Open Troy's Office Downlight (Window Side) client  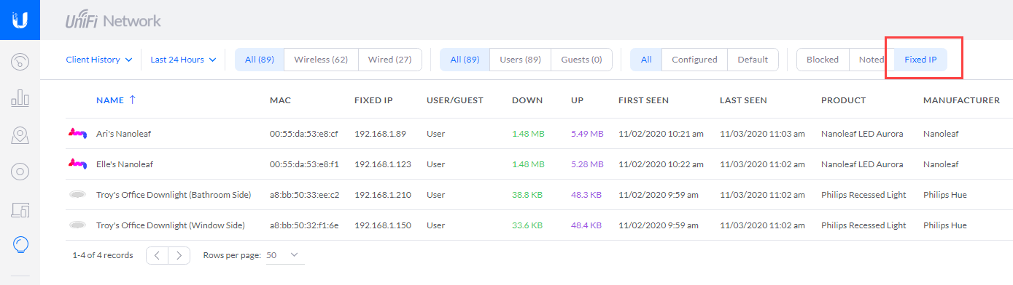(170, 225)
